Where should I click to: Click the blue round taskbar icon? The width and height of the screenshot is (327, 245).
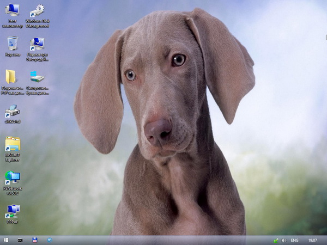coord(50,240)
